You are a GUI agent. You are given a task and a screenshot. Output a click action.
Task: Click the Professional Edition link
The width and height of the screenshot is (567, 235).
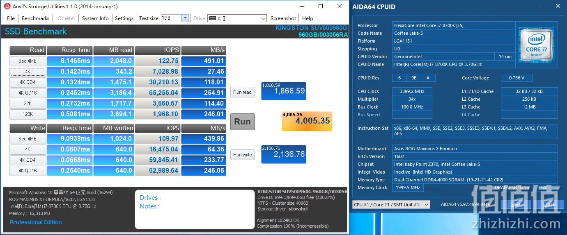coord(36,222)
